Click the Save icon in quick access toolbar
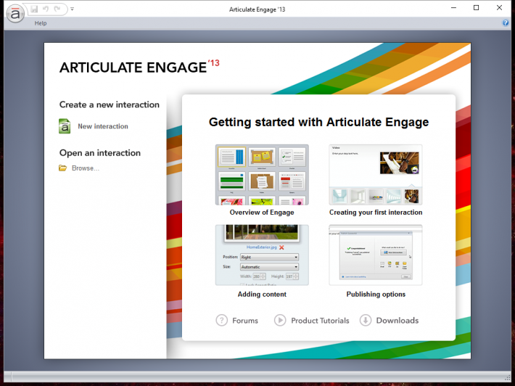The height and width of the screenshot is (386, 515). tap(34, 9)
